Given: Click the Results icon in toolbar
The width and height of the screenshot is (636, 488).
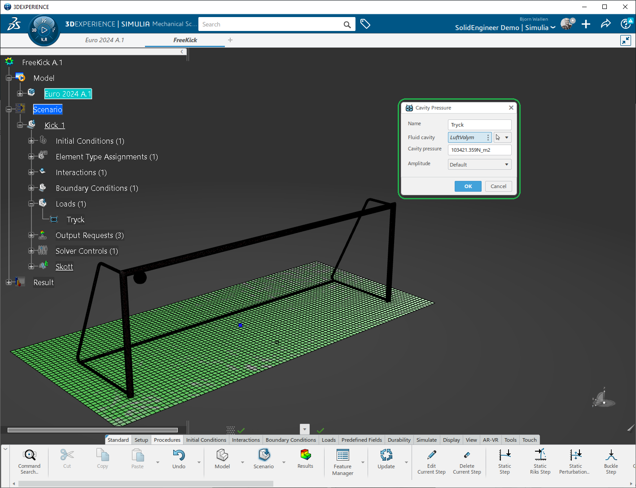Looking at the screenshot, I should [x=305, y=455].
